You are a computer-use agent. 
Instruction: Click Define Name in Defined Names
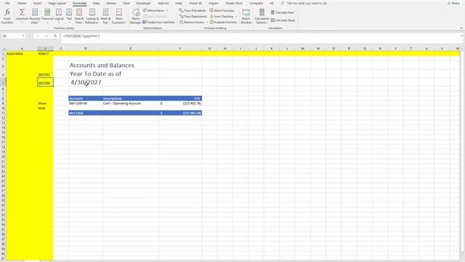[153, 10]
